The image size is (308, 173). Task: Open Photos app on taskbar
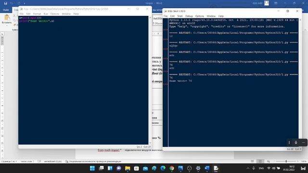click(x=180, y=168)
